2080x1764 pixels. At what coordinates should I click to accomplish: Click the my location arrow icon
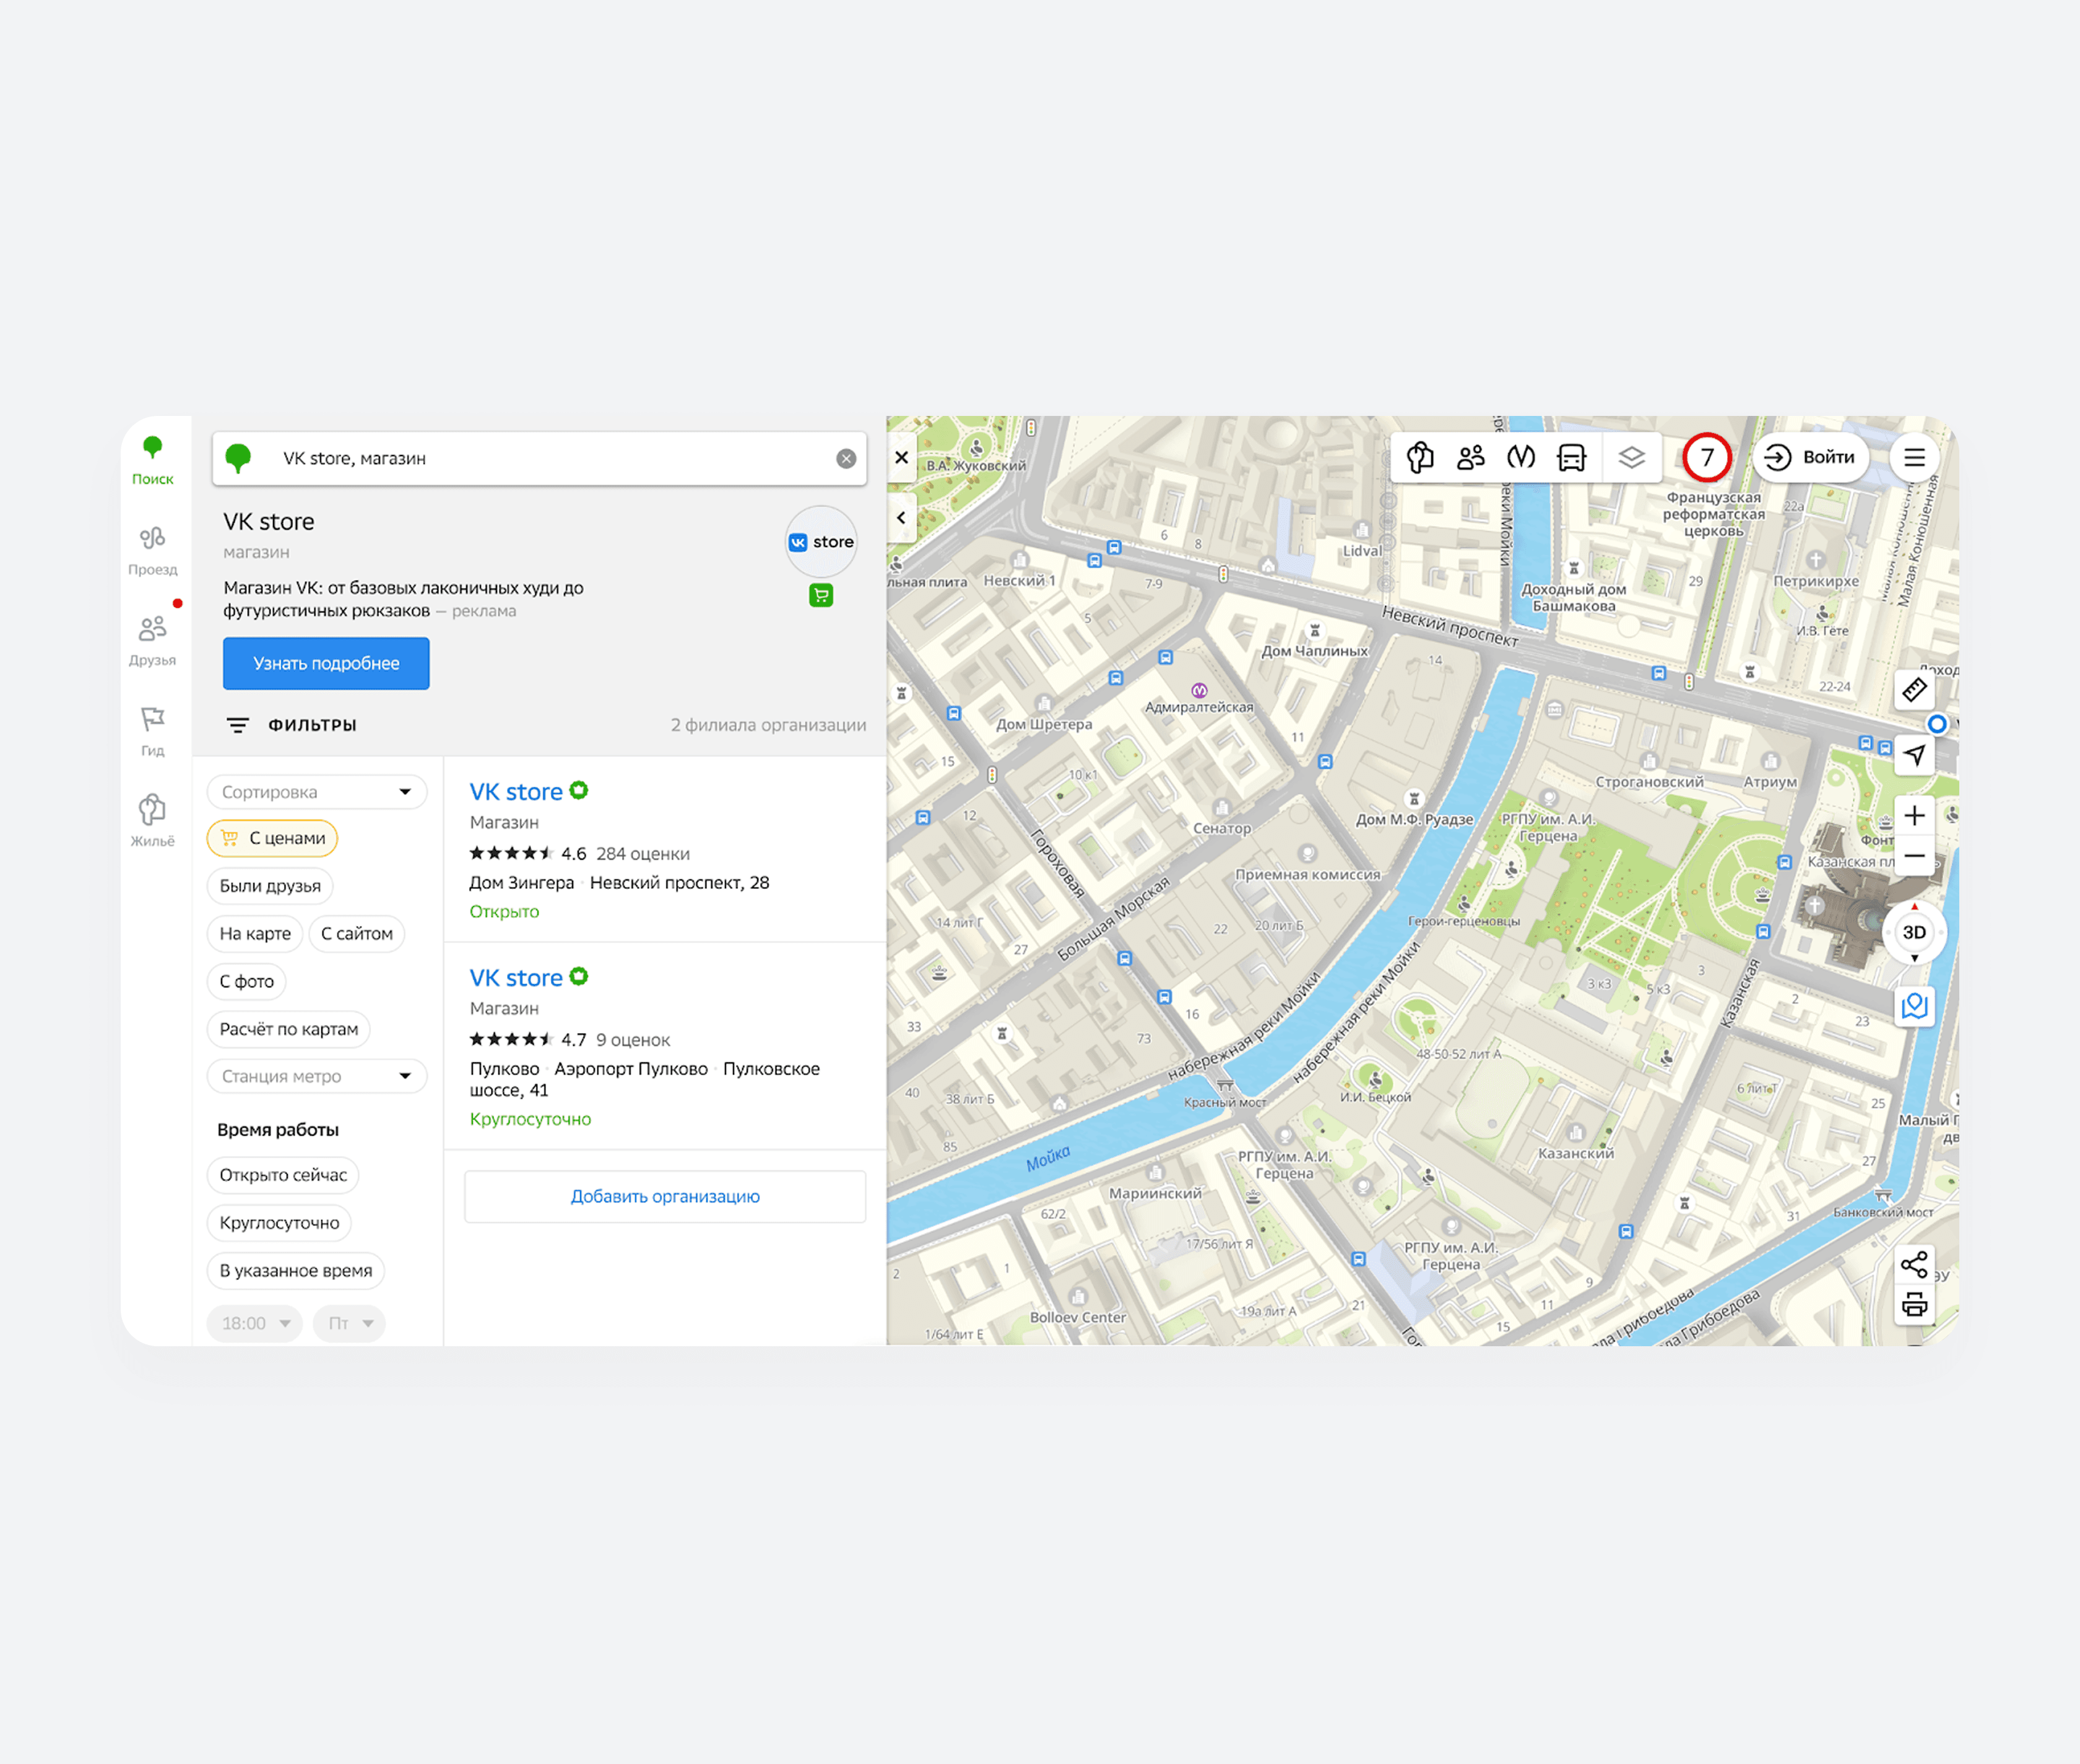[x=1913, y=755]
